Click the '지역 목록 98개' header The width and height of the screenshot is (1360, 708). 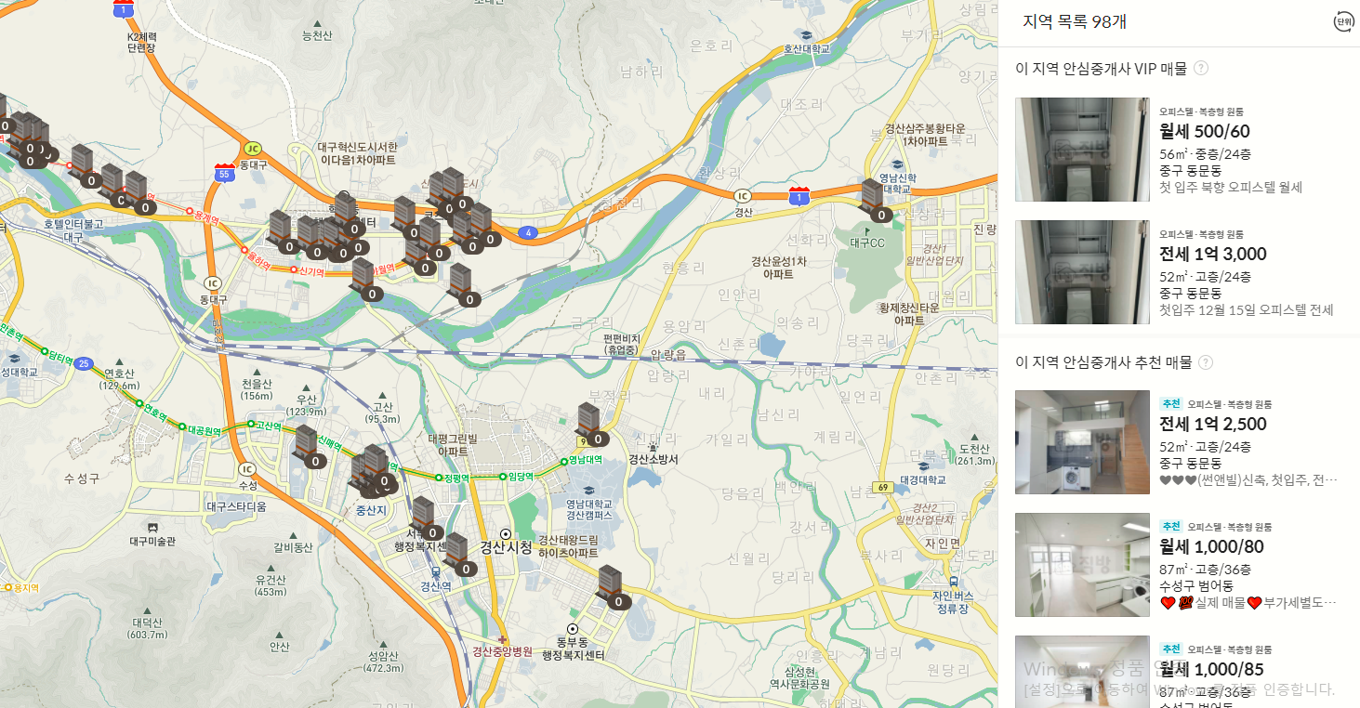(x=1074, y=22)
